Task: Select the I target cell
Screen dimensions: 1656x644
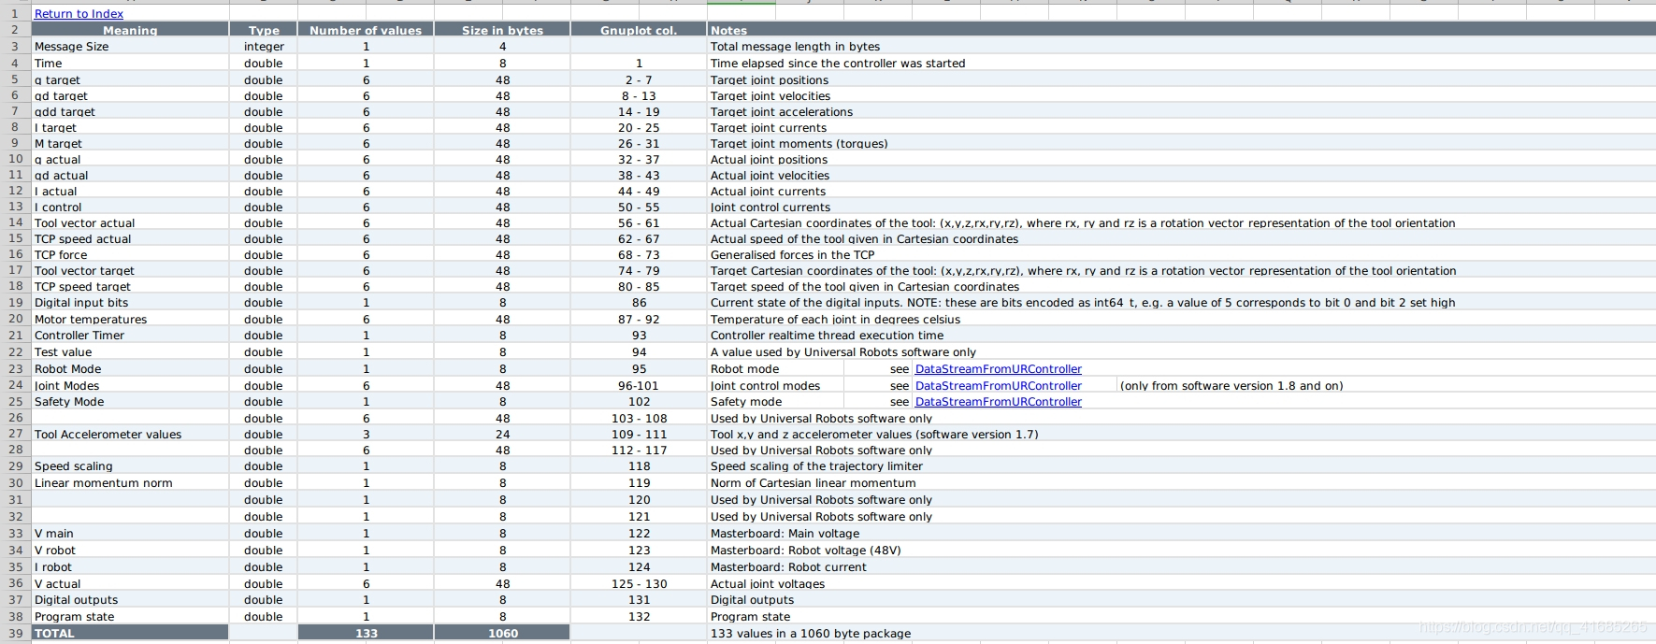Action: [130, 128]
